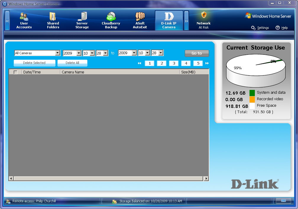Screen dimensions: 298x209
Task: Open the ASoft AutoExit tab
Action: (140, 20)
